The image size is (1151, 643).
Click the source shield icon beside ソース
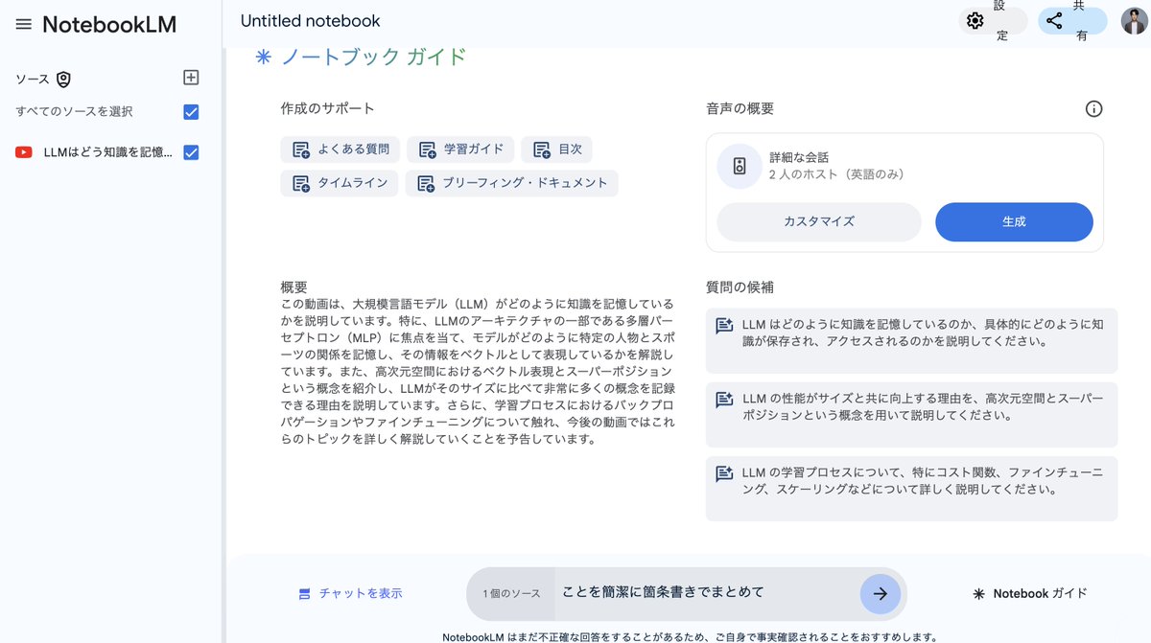tap(63, 80)
